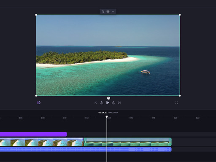The width and height of the screenshot is (216, 162).
Task: Click the top-left corner handle of preview
Action: click(x=36, y=15)
